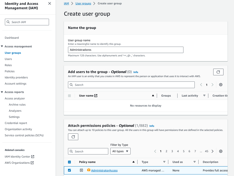Open the Last activity sort dropdown
Image resolution: width=234 pixels, height=176 pixels.
tap(204, 95)
